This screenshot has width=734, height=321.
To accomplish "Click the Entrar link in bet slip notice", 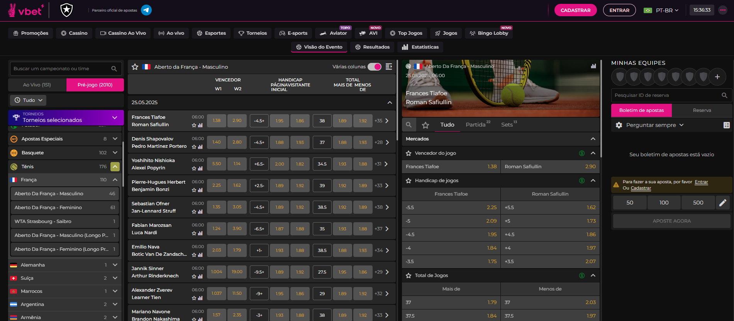I will pyautogui.click(x=701, y=182).
